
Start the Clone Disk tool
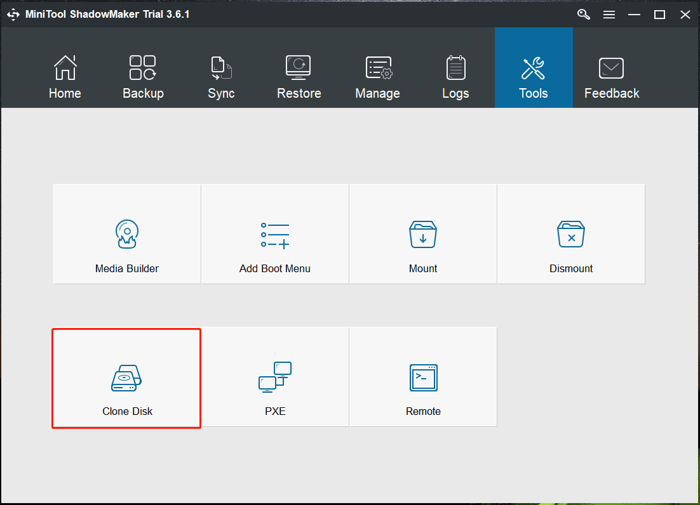click(x=127, y=378)
